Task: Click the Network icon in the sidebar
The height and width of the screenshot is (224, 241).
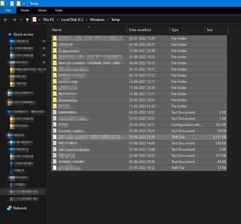Action: (10, 208)
